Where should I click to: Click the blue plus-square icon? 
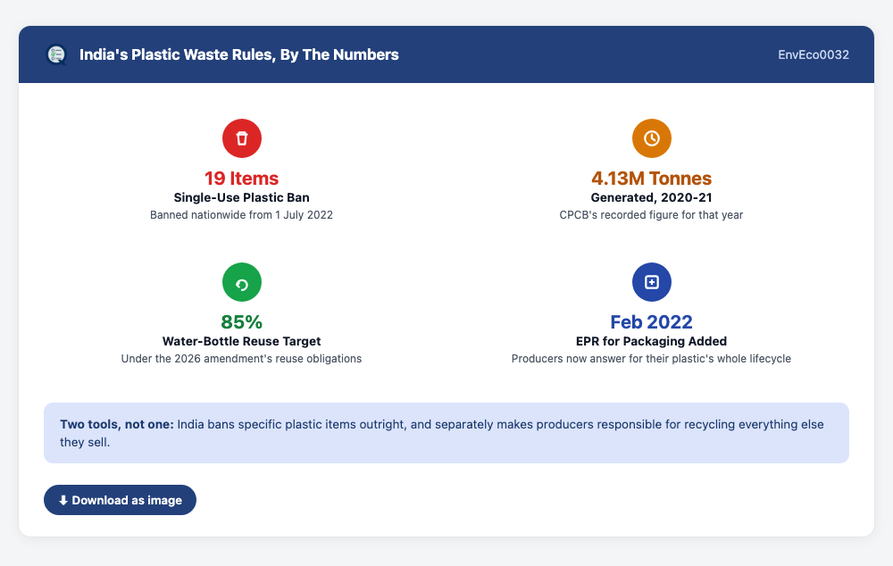652,282
